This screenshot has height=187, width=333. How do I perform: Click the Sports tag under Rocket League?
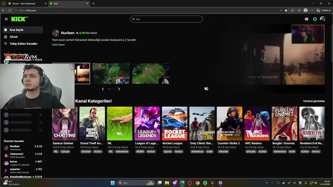click(168, 151)
